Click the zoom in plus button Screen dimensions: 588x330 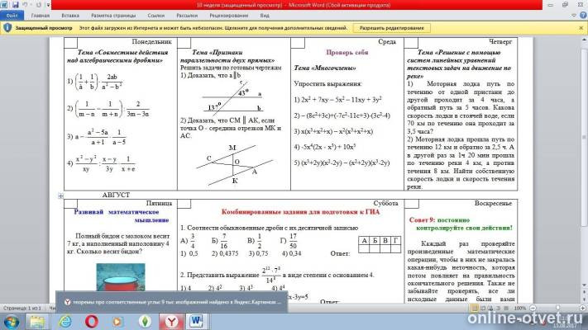tap(582, 308)
